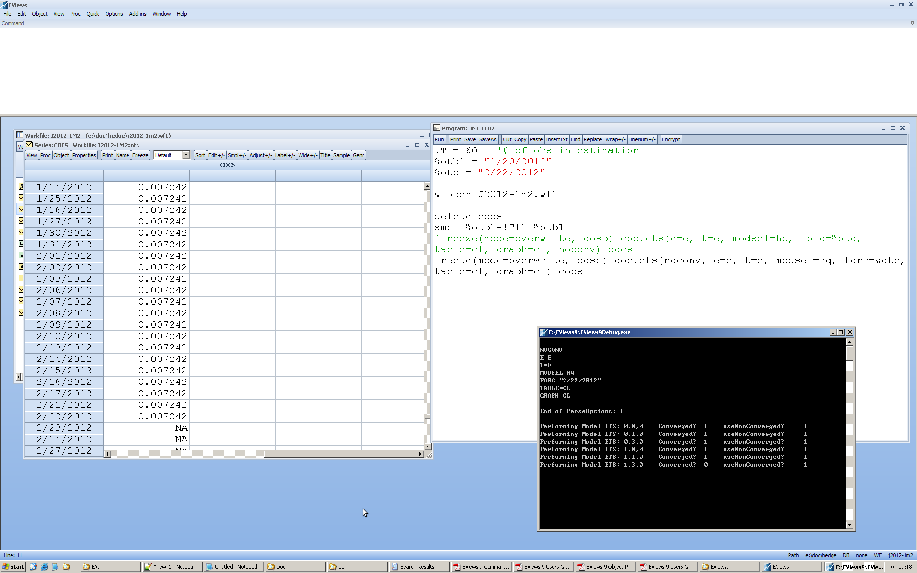Open the File menu

tap(7, 14)
